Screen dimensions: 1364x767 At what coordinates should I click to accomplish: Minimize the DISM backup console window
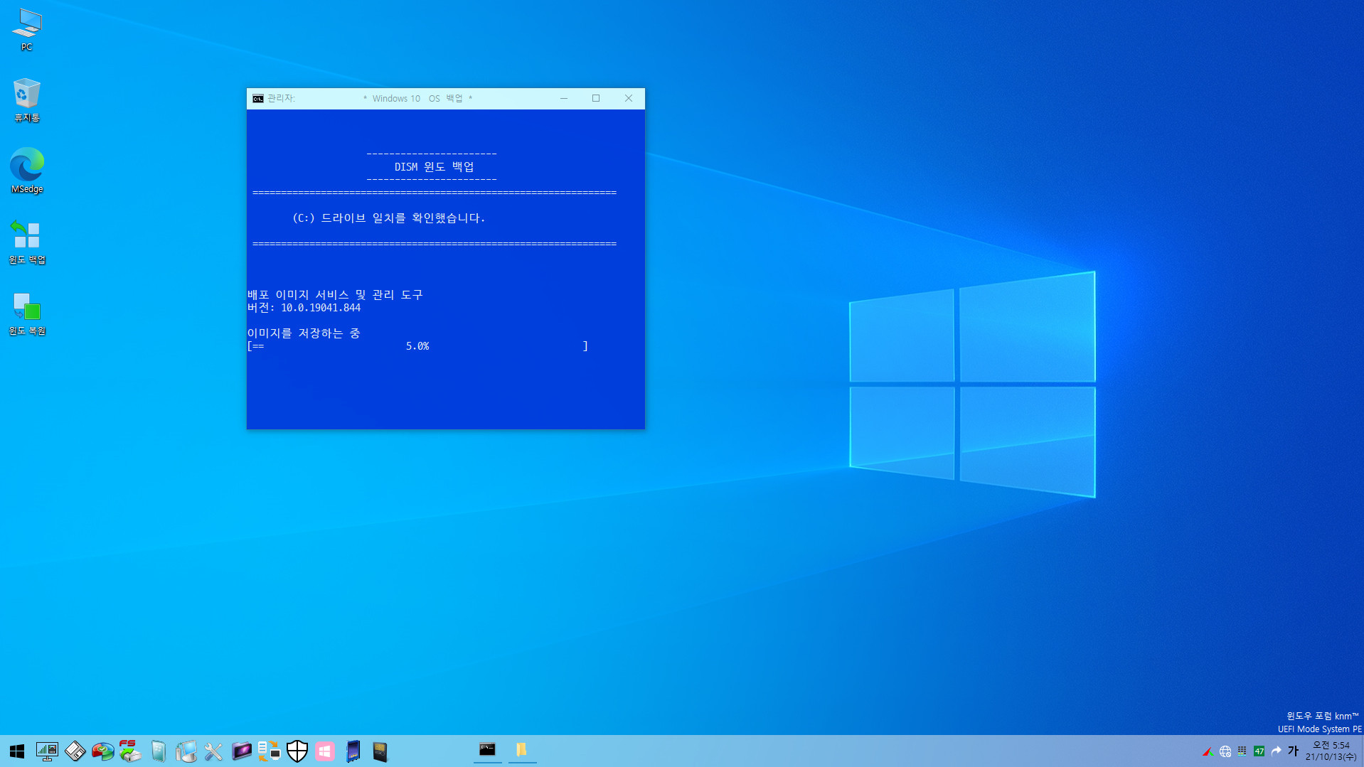pyautogui.click(x=563, y=99)
